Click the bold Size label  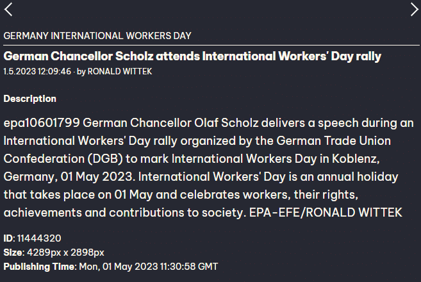click(14, 253)
